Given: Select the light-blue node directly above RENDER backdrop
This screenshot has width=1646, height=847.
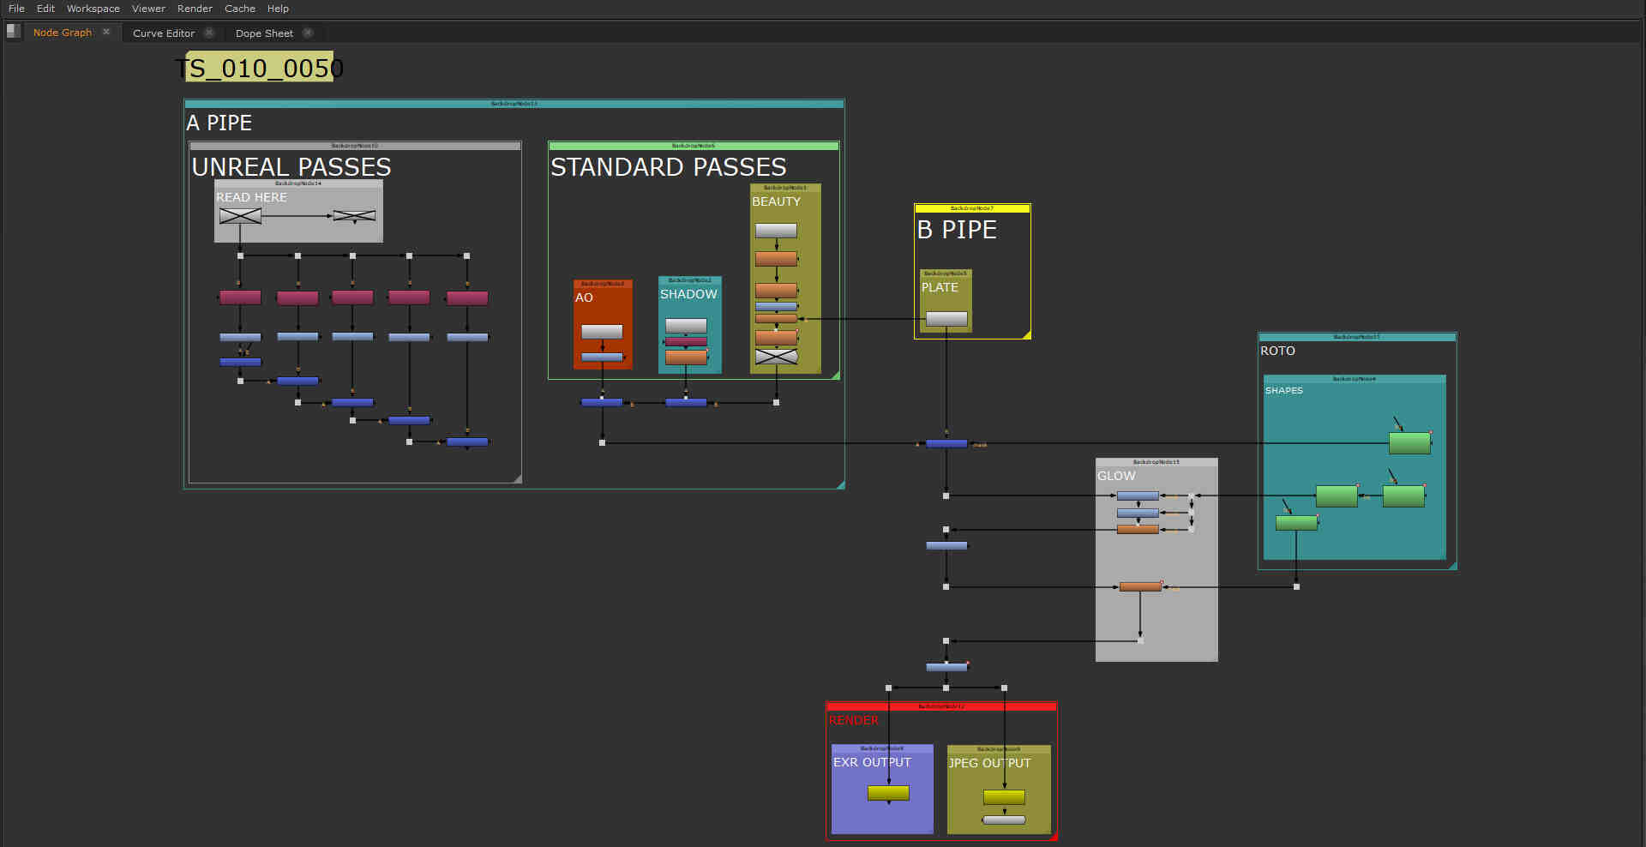Looking at the screenshot, I should click(946, 667).
